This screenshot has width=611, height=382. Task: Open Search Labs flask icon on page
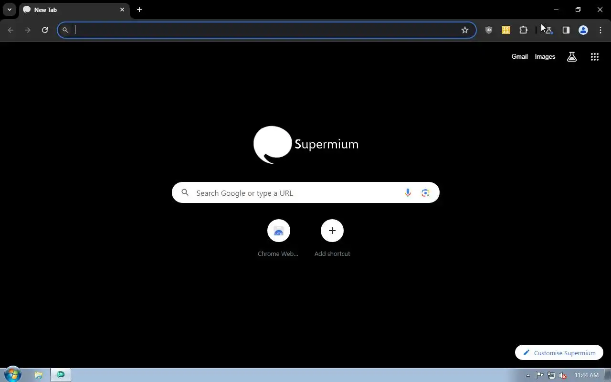(572, 57)
